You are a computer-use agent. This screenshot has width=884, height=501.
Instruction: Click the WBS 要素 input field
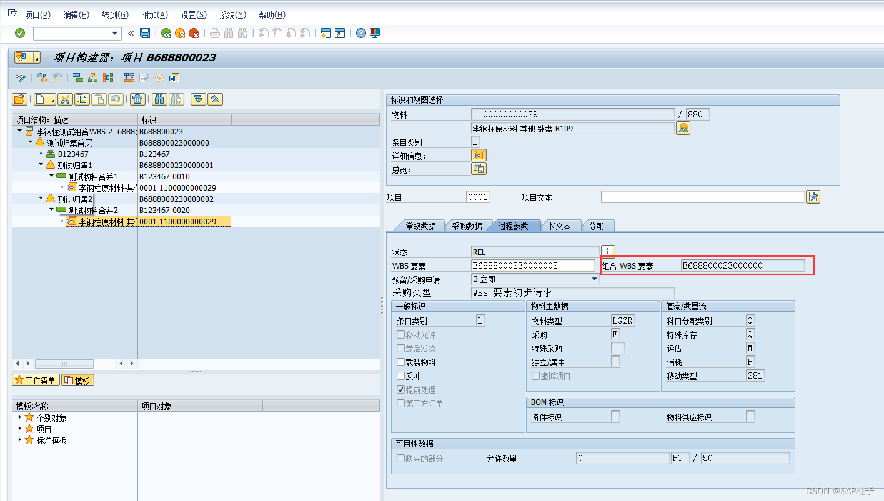534,265
